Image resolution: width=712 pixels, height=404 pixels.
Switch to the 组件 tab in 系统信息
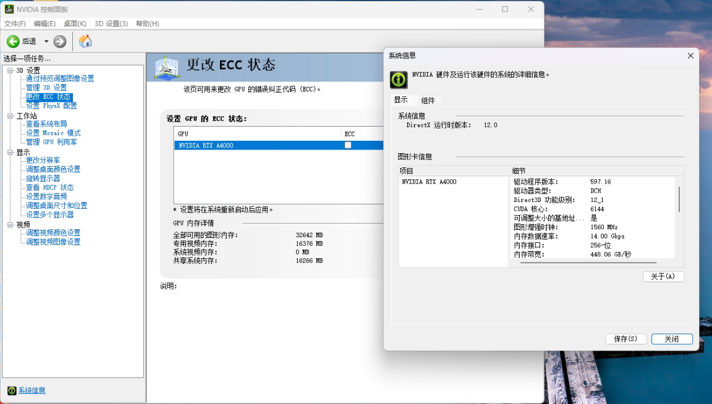[428, 100]
